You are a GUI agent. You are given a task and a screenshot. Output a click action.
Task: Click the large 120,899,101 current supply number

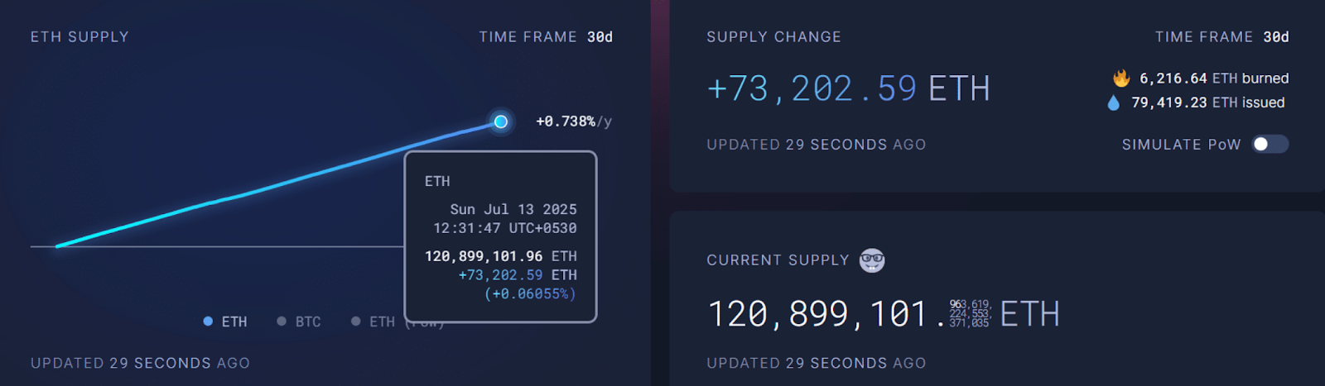point(817,314)
